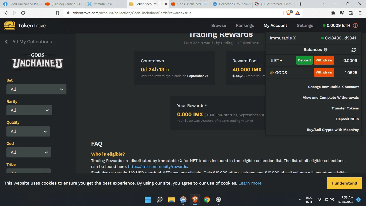The height and width of the screenshot is (206, 366).
Task: Click the green ETH Deposit button
Action: tap(305, 60)
